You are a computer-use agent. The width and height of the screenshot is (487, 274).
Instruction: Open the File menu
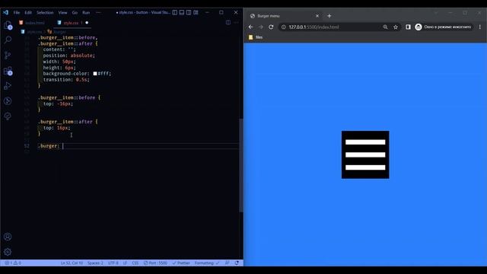click(x=17, y=13)
